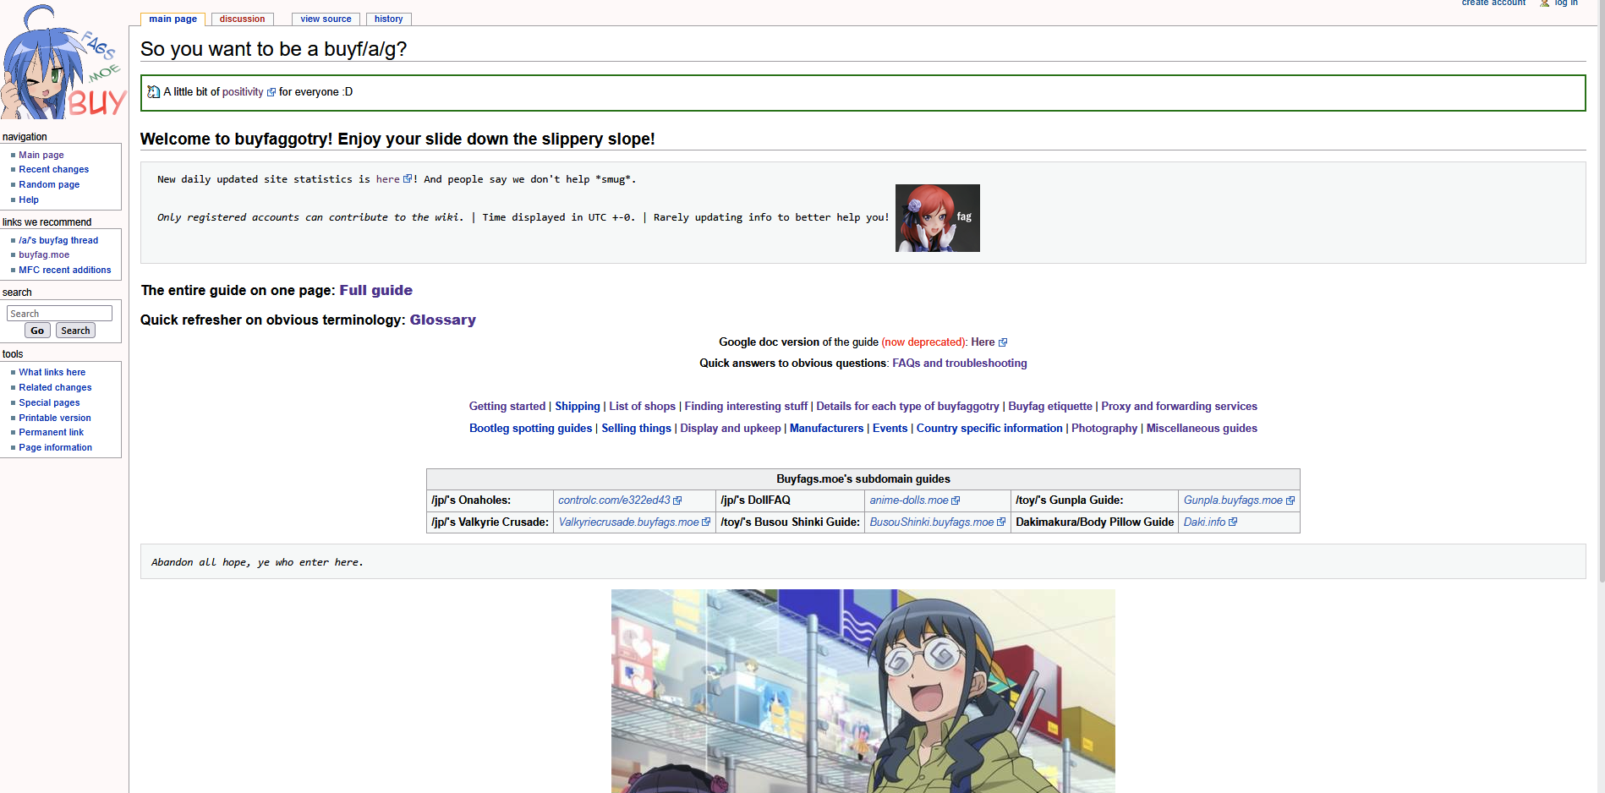Open Special pages in tools
This screenshot has width=1605, height=793.
[x=49, y=403]
